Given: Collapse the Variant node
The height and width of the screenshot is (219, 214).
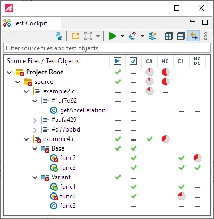Looking at the screenshot, I should (35, 177).
